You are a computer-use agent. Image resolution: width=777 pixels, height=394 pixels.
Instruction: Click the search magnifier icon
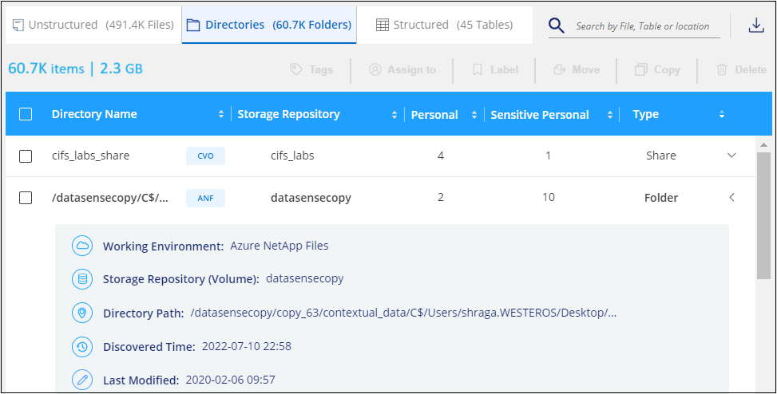(557, 26)
